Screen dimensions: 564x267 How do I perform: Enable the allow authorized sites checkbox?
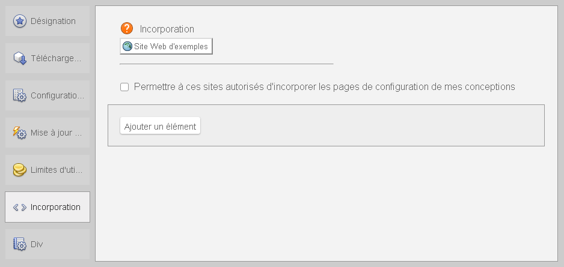tap(124, 87)
